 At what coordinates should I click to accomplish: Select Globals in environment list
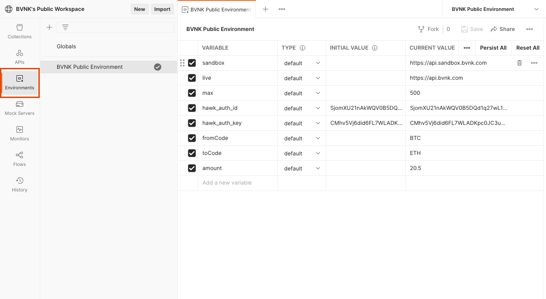tap(66, 46)
